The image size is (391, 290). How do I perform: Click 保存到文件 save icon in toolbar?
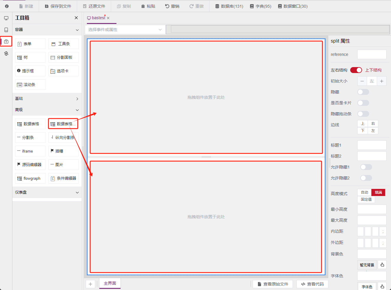point(47,6)
